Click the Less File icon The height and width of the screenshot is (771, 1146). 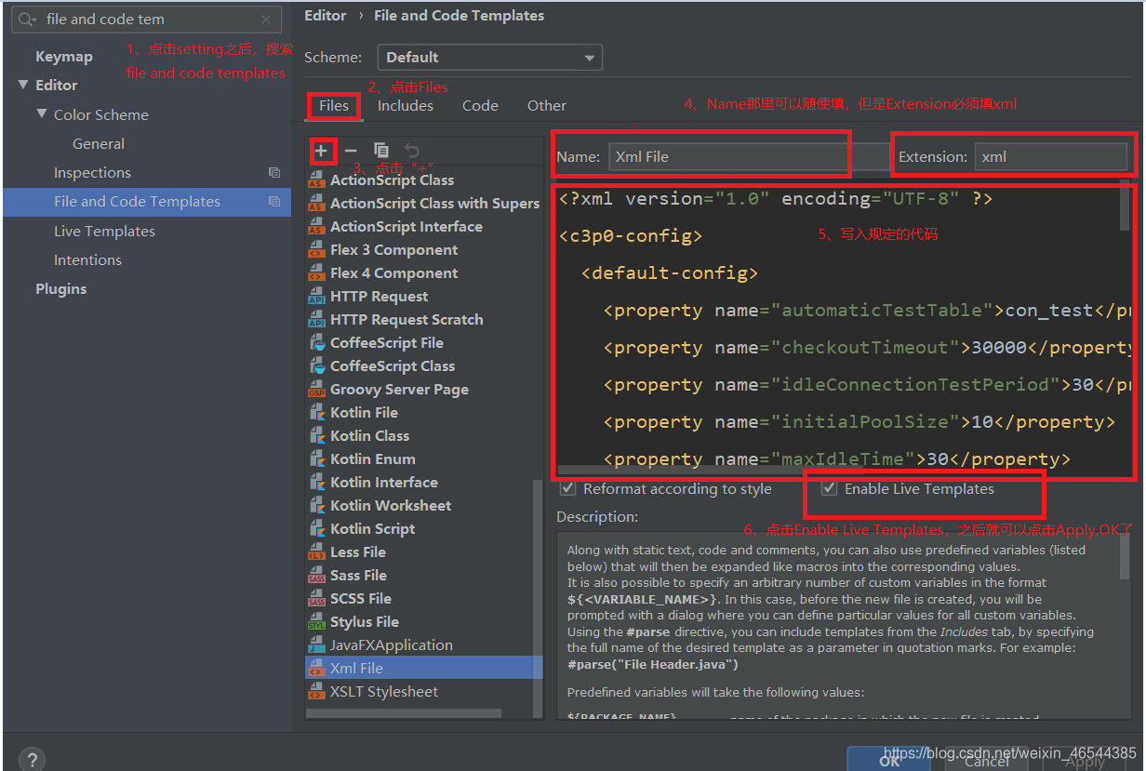[x=316, y=552]
